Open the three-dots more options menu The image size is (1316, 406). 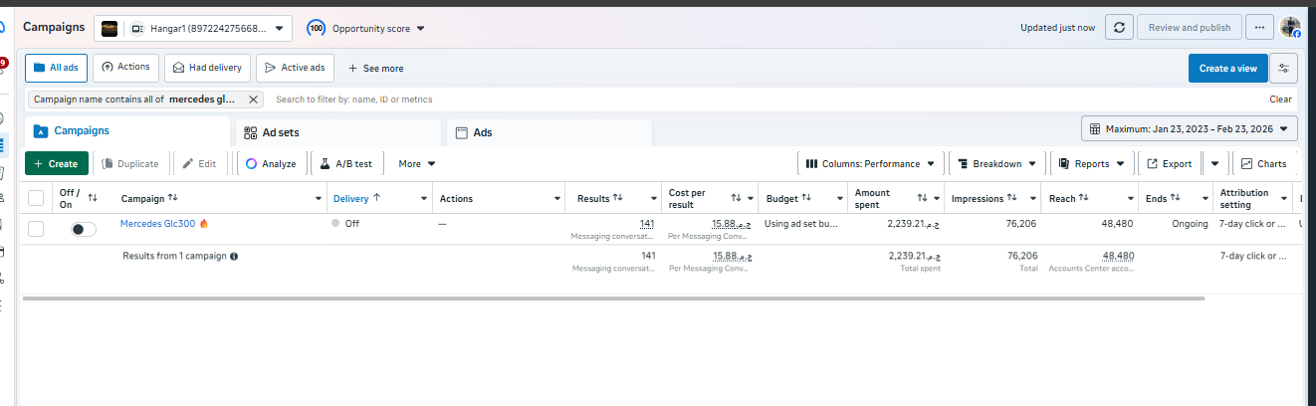click(1259, 28)
